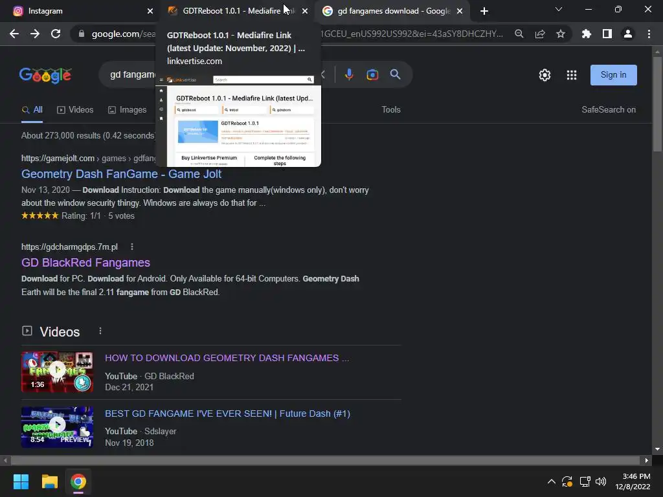Close the gd fangames download tab
This screenshot has height=497, width=663.
click(460, 11)
